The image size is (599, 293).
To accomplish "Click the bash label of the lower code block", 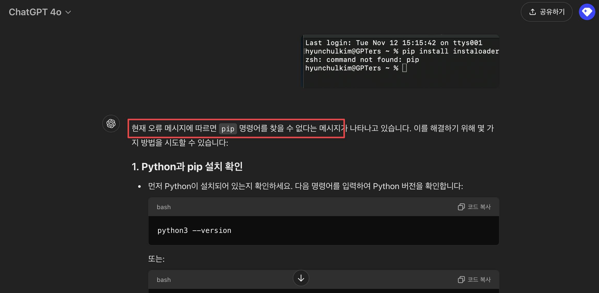I will 164,280.
